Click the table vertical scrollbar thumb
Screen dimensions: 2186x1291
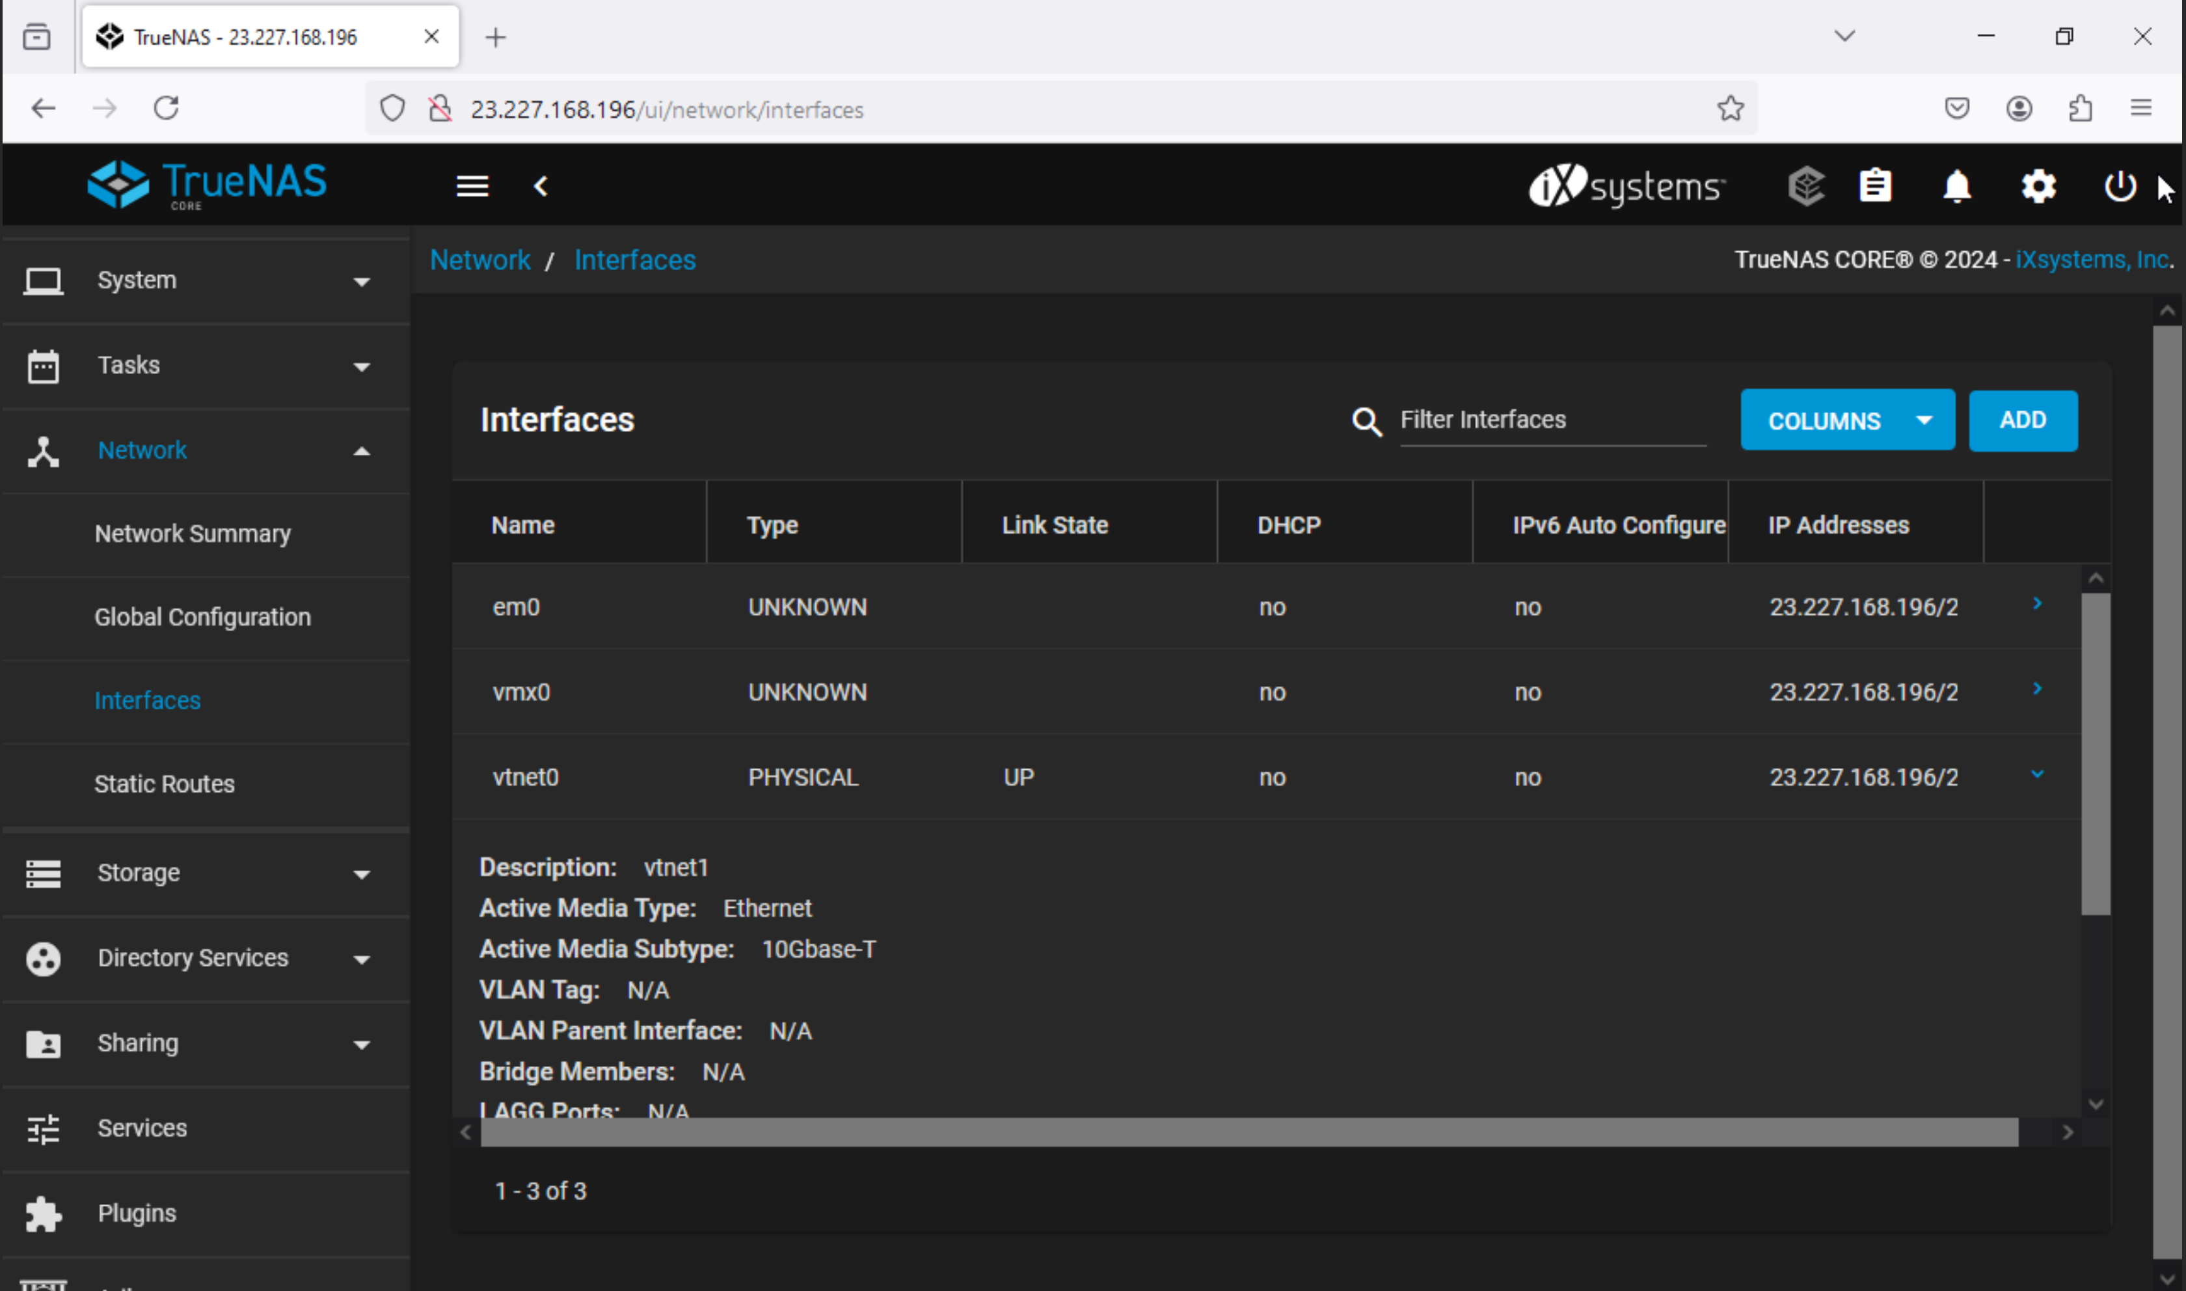pyautogui.click(x=2095, y=754)
